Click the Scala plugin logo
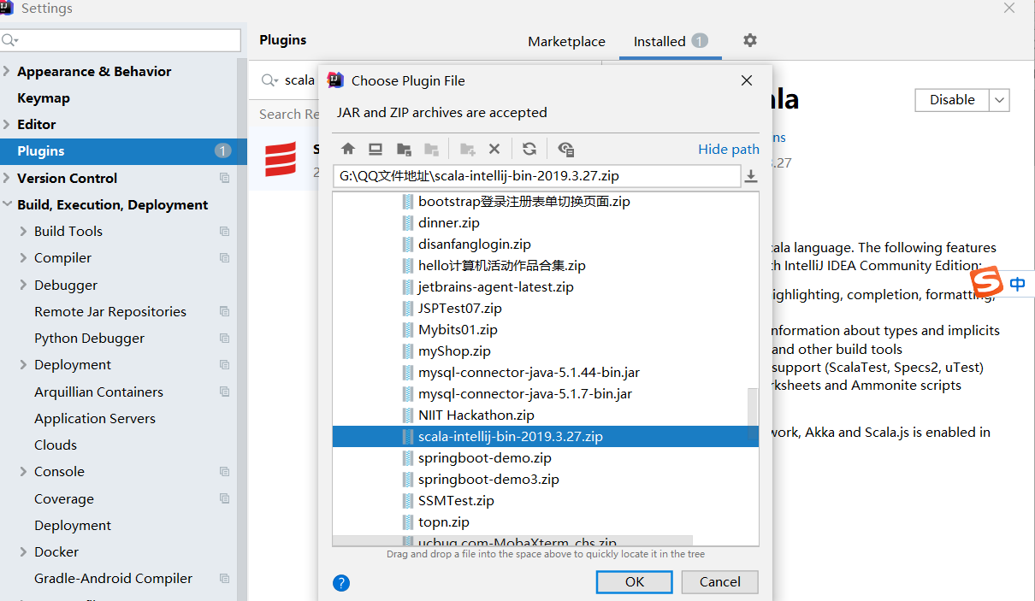 coord(281,160)
